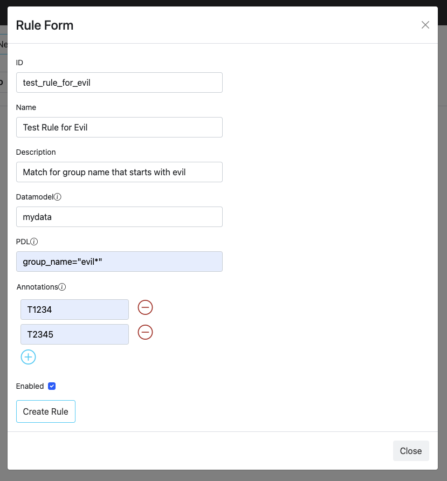The height and width of the screenshot is (481, 447).
Task: Click the T2345 annotation text field
Action: 74,334
